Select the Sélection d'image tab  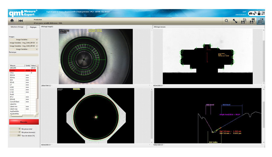17,27
